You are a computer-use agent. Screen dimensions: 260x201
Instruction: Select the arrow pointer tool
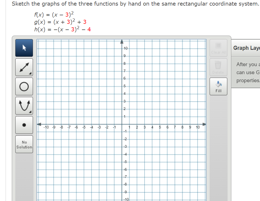[x=24, y=48]
